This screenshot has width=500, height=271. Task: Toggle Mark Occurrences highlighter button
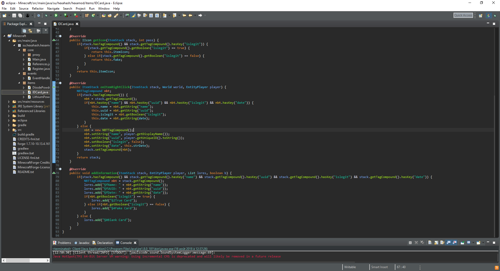click(x=133, y=16)
